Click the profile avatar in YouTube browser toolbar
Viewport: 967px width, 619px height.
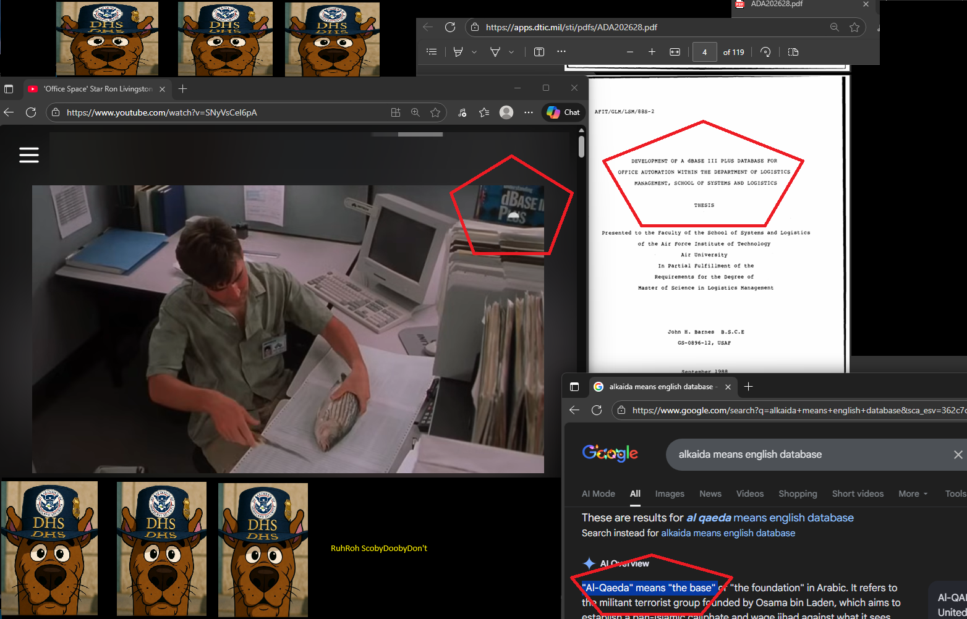tap(506, 112)
